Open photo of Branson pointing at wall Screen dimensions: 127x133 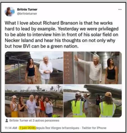[93, 68]
